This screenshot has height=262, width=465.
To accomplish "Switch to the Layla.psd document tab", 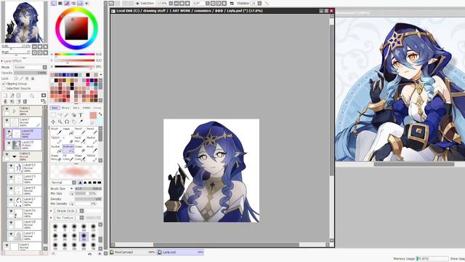I will click(180, 253).
